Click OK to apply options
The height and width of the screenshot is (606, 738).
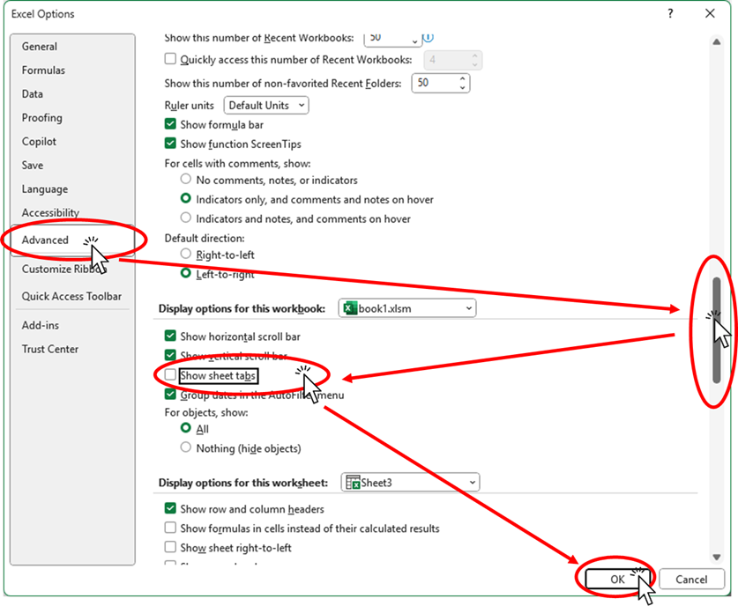click(617, 580)
